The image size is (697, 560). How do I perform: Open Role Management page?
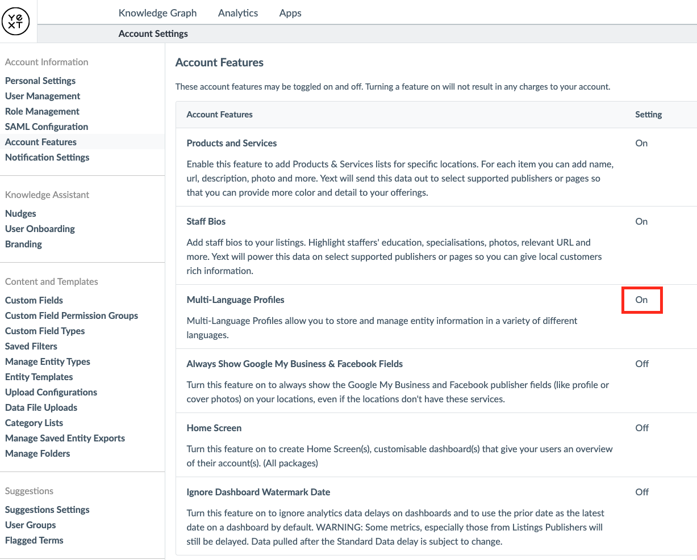[42, 111]
